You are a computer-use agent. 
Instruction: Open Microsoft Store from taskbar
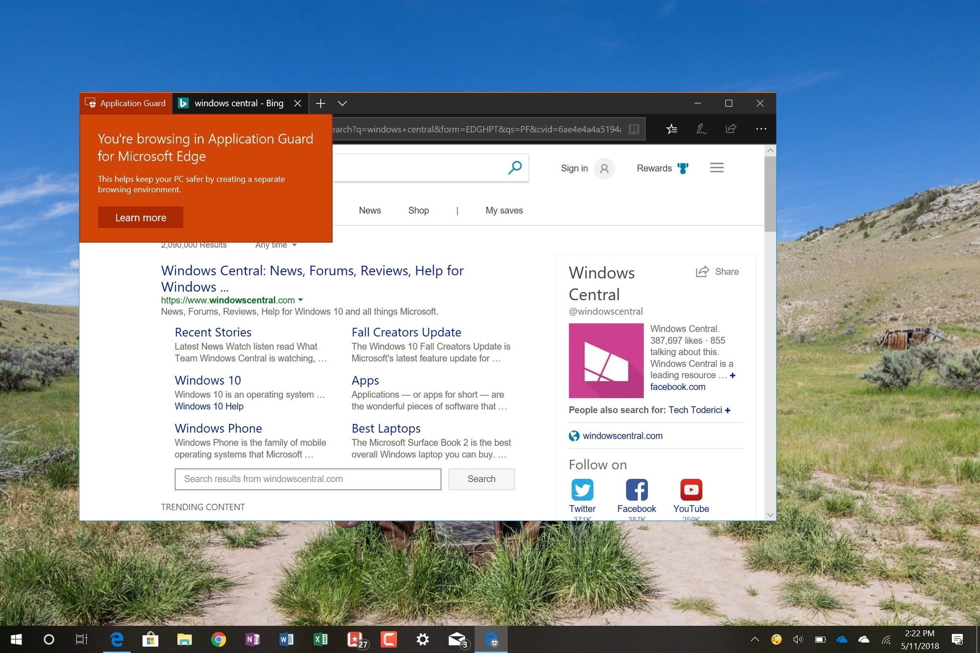[x=150, y=639]
